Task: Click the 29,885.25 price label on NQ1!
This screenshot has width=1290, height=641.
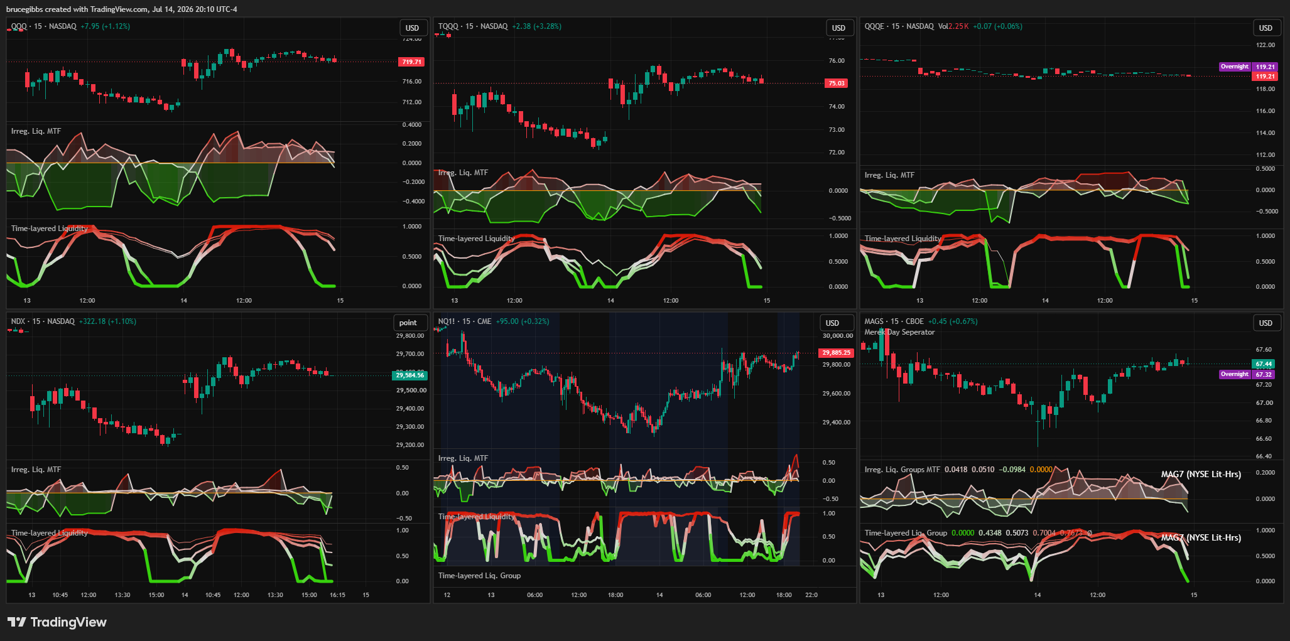Action: click(x=837, y=353)
